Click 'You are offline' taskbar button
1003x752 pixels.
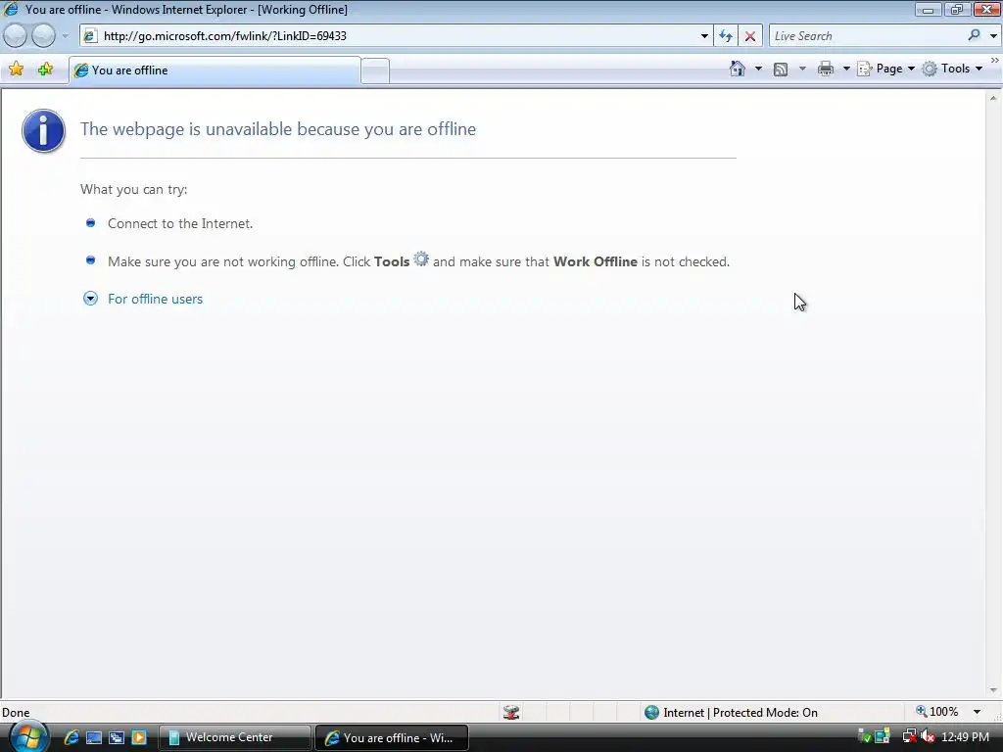click(392, 737)
